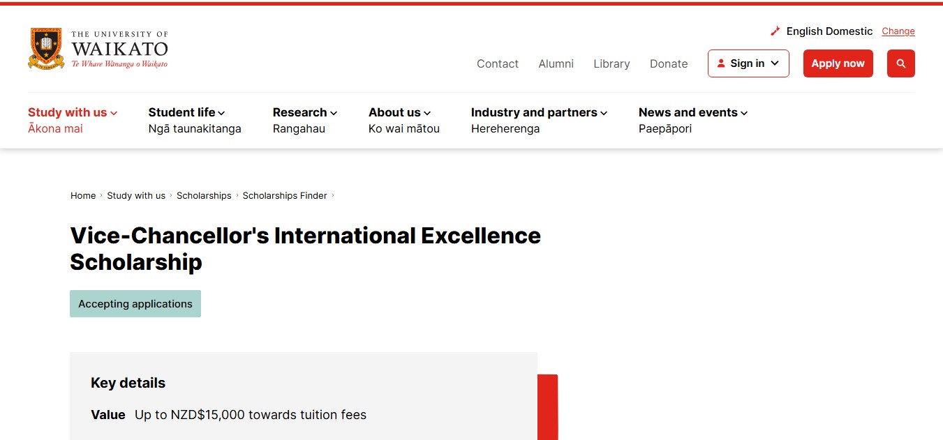943x440 pixels.
Task: Click the Sign in button
Action: 748,63
